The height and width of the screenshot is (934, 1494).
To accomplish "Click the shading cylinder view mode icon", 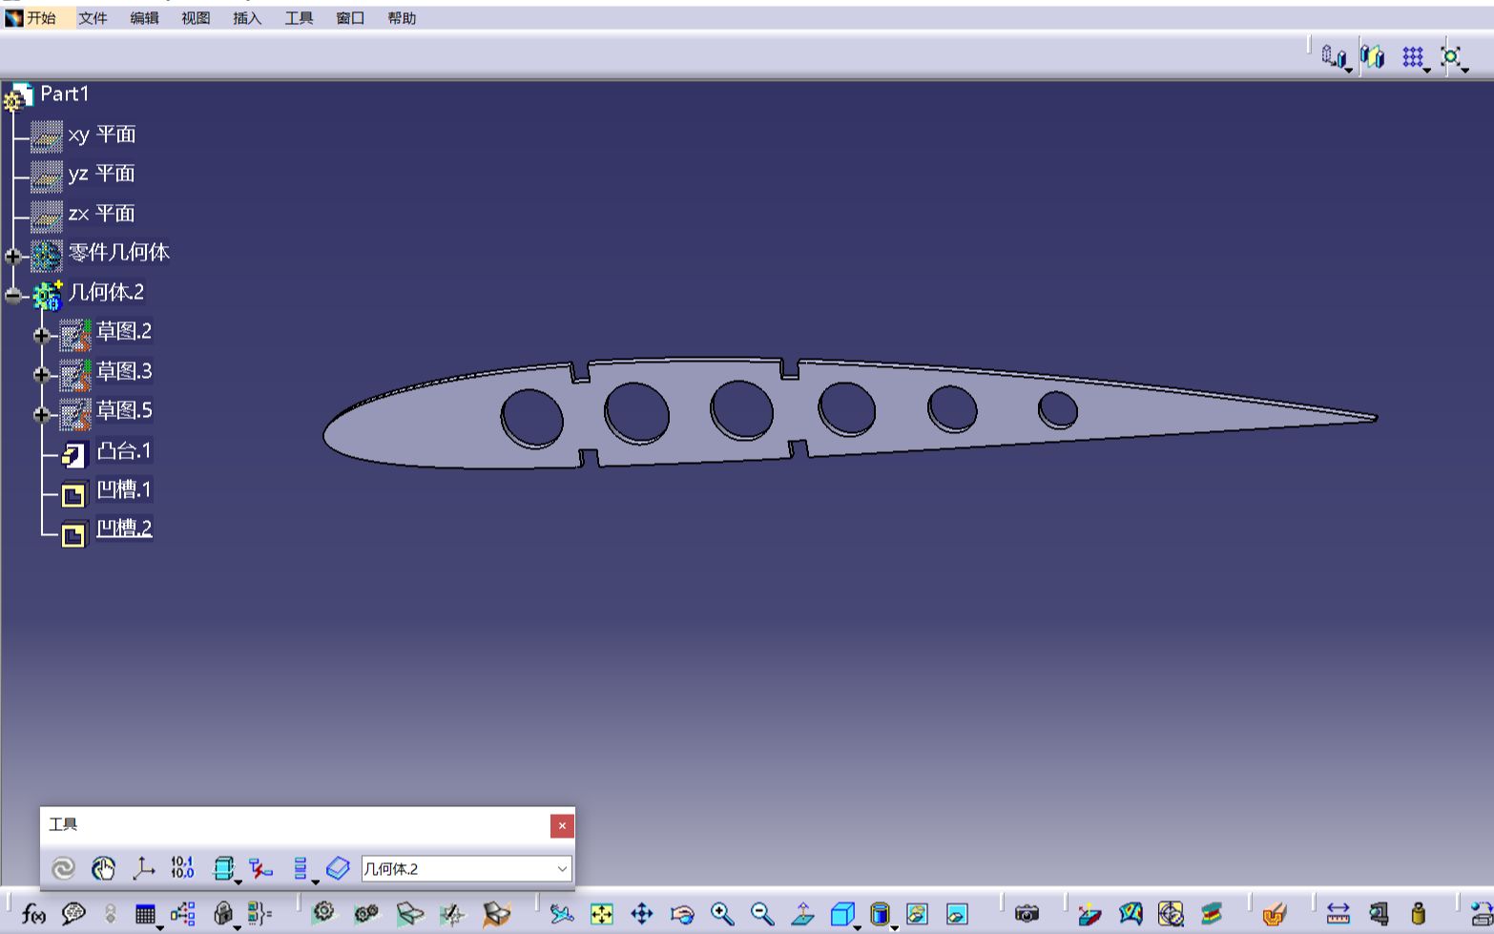I will pyautogui.click(x=880, y=914).
